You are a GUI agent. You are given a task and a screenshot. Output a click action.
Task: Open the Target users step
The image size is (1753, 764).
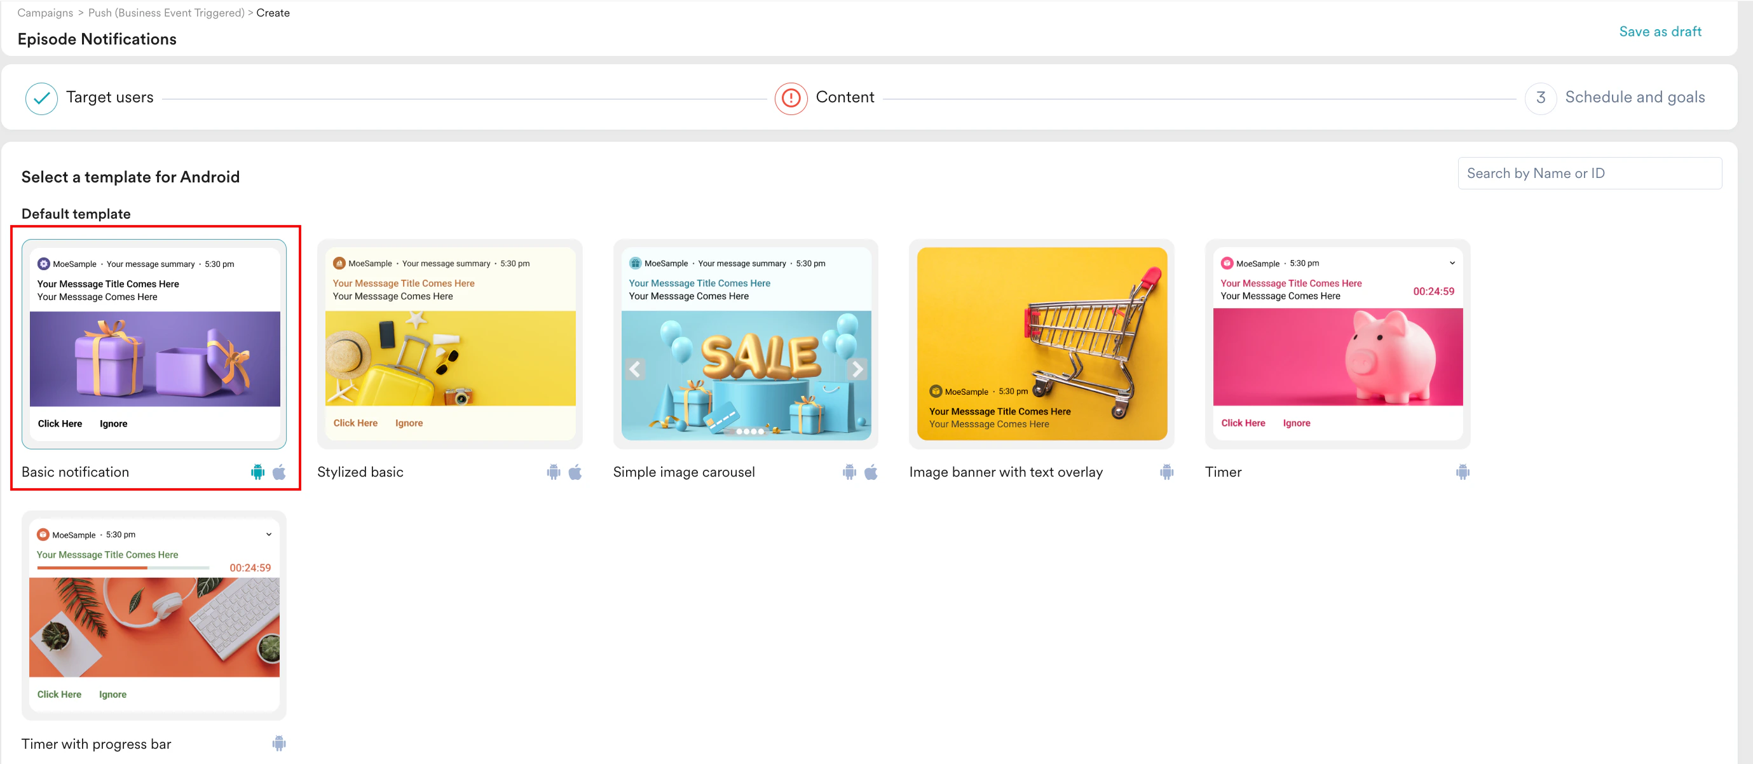tap(109, 97)
